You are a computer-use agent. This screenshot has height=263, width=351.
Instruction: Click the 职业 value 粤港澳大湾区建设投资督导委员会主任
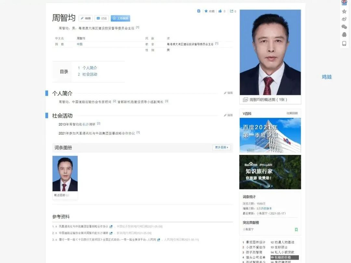click(190, 44)
